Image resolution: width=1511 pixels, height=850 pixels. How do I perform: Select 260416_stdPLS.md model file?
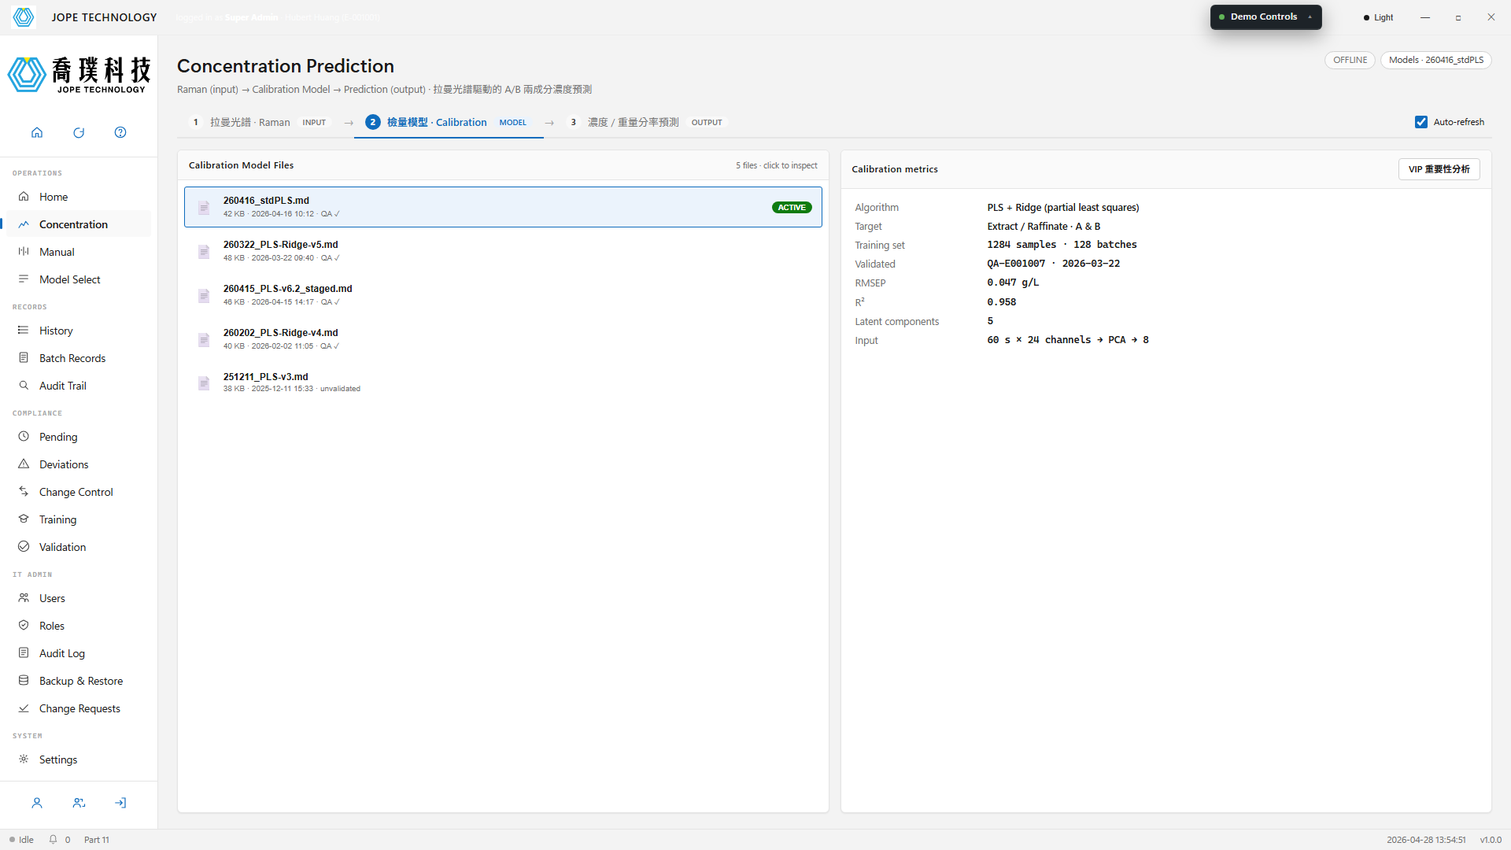tap(503, 207)
